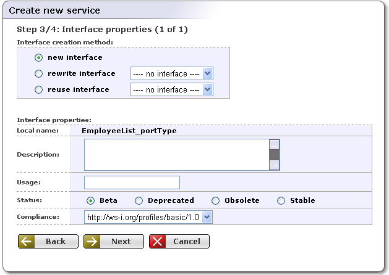Click the Usage label
389x275 pixels.
pos(29,183)
